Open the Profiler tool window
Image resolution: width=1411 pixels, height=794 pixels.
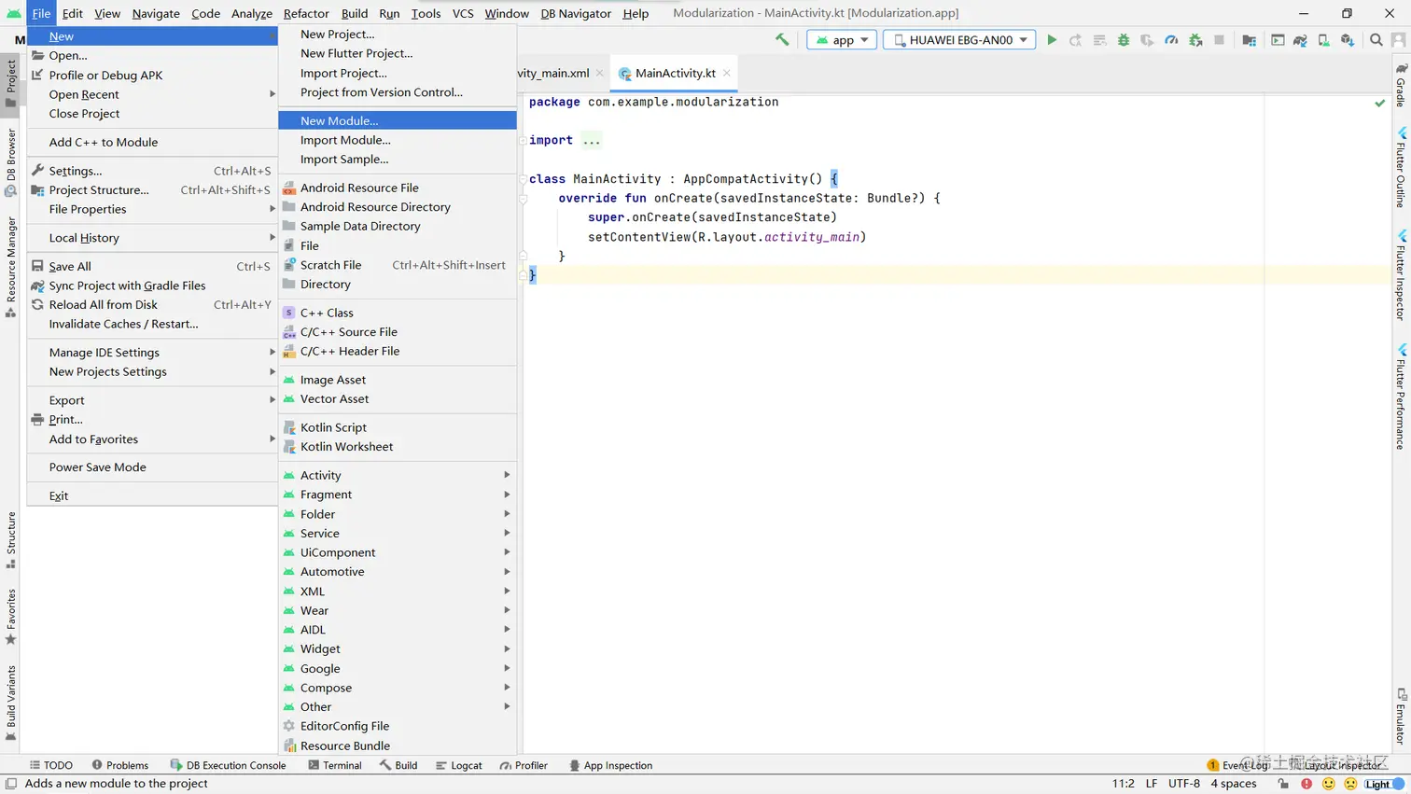tap(524, 765)
